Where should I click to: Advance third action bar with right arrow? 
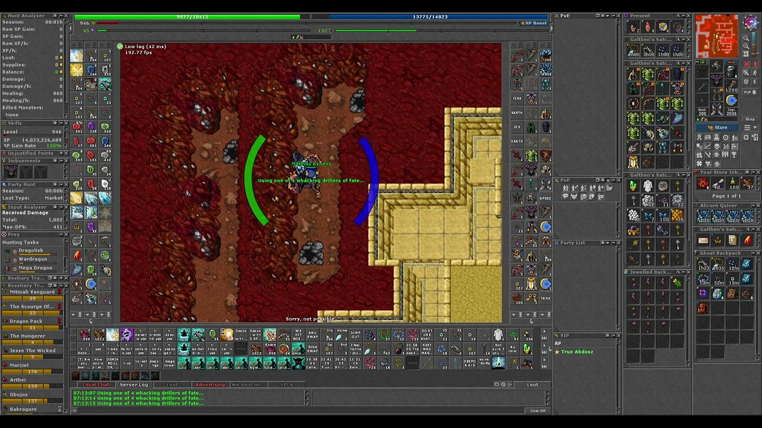tap(544, 360)
